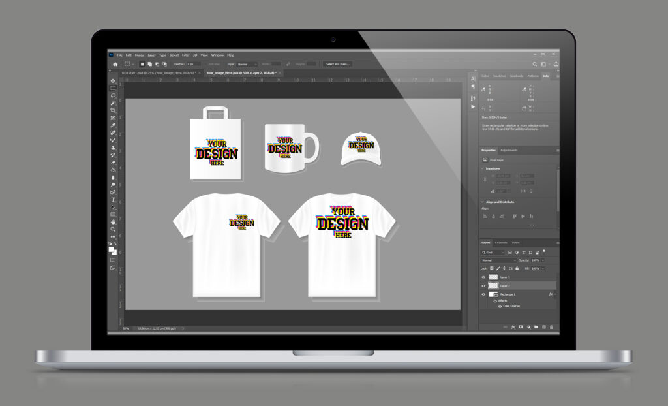The image size is (668, 406).
Task: Open the Kind filter dropdown in Layers
Action: click(493, 253)
